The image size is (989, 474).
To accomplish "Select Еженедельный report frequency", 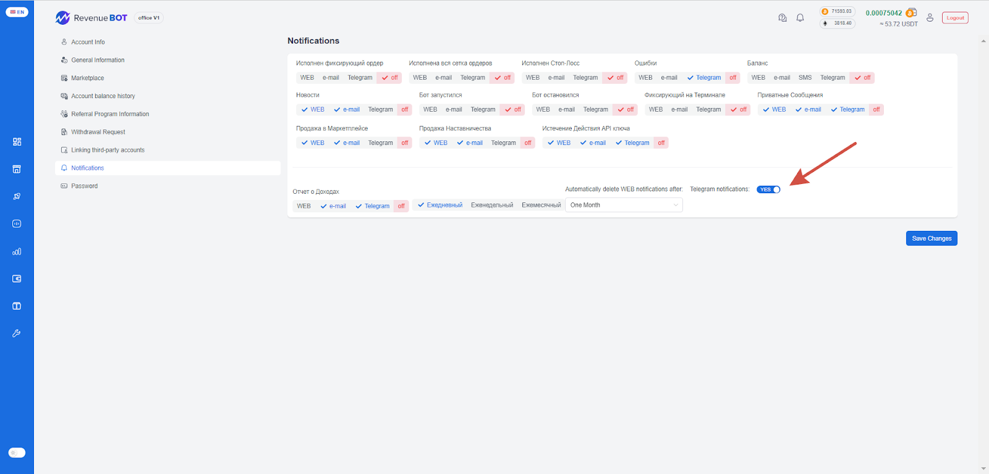I will point(491,206).
